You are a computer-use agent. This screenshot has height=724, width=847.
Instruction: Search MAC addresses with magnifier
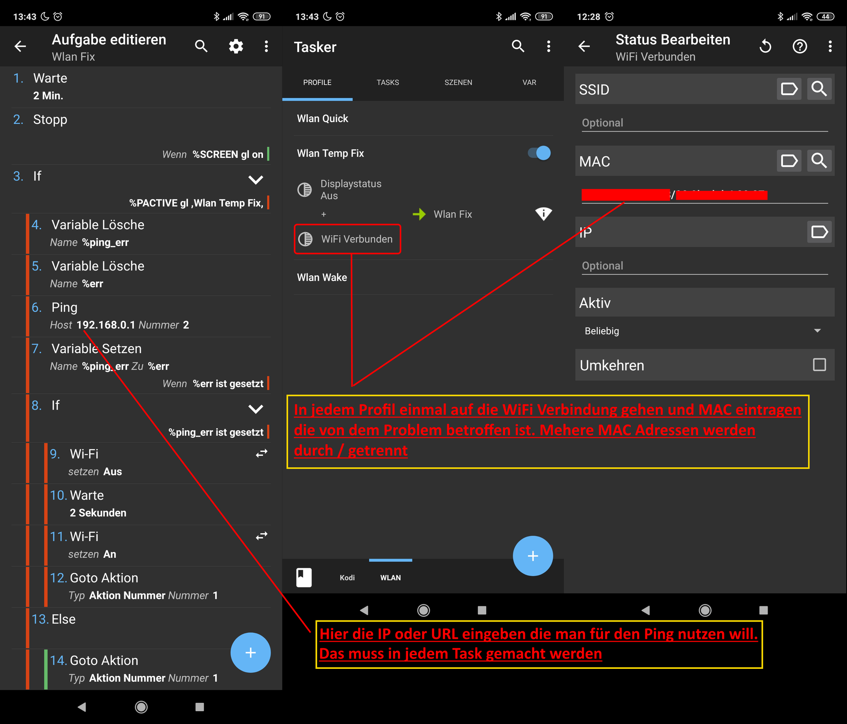[819, 160]
